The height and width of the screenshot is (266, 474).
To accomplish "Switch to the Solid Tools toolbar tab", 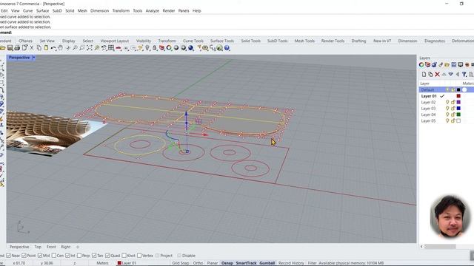I will click(250, 41).
